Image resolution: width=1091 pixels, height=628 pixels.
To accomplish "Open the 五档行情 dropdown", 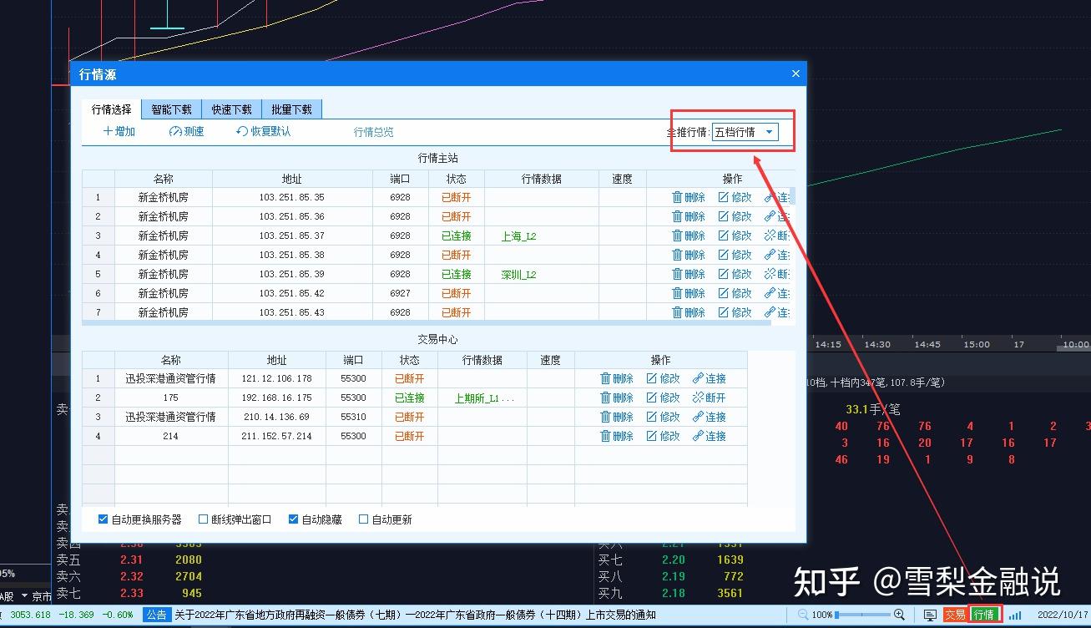I will (769, 131).
